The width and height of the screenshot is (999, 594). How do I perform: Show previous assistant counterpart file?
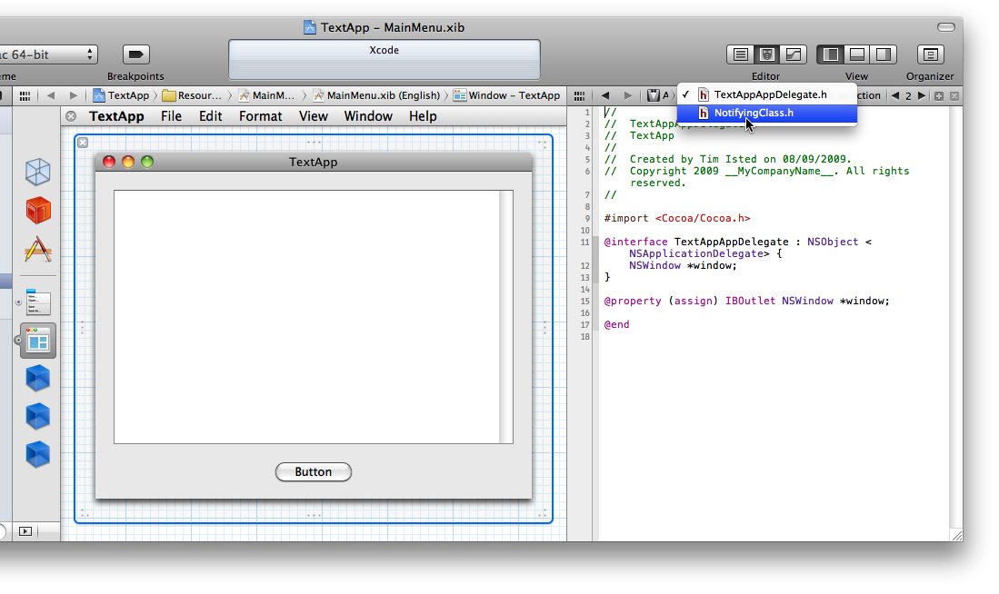click(x=895, y=95)
